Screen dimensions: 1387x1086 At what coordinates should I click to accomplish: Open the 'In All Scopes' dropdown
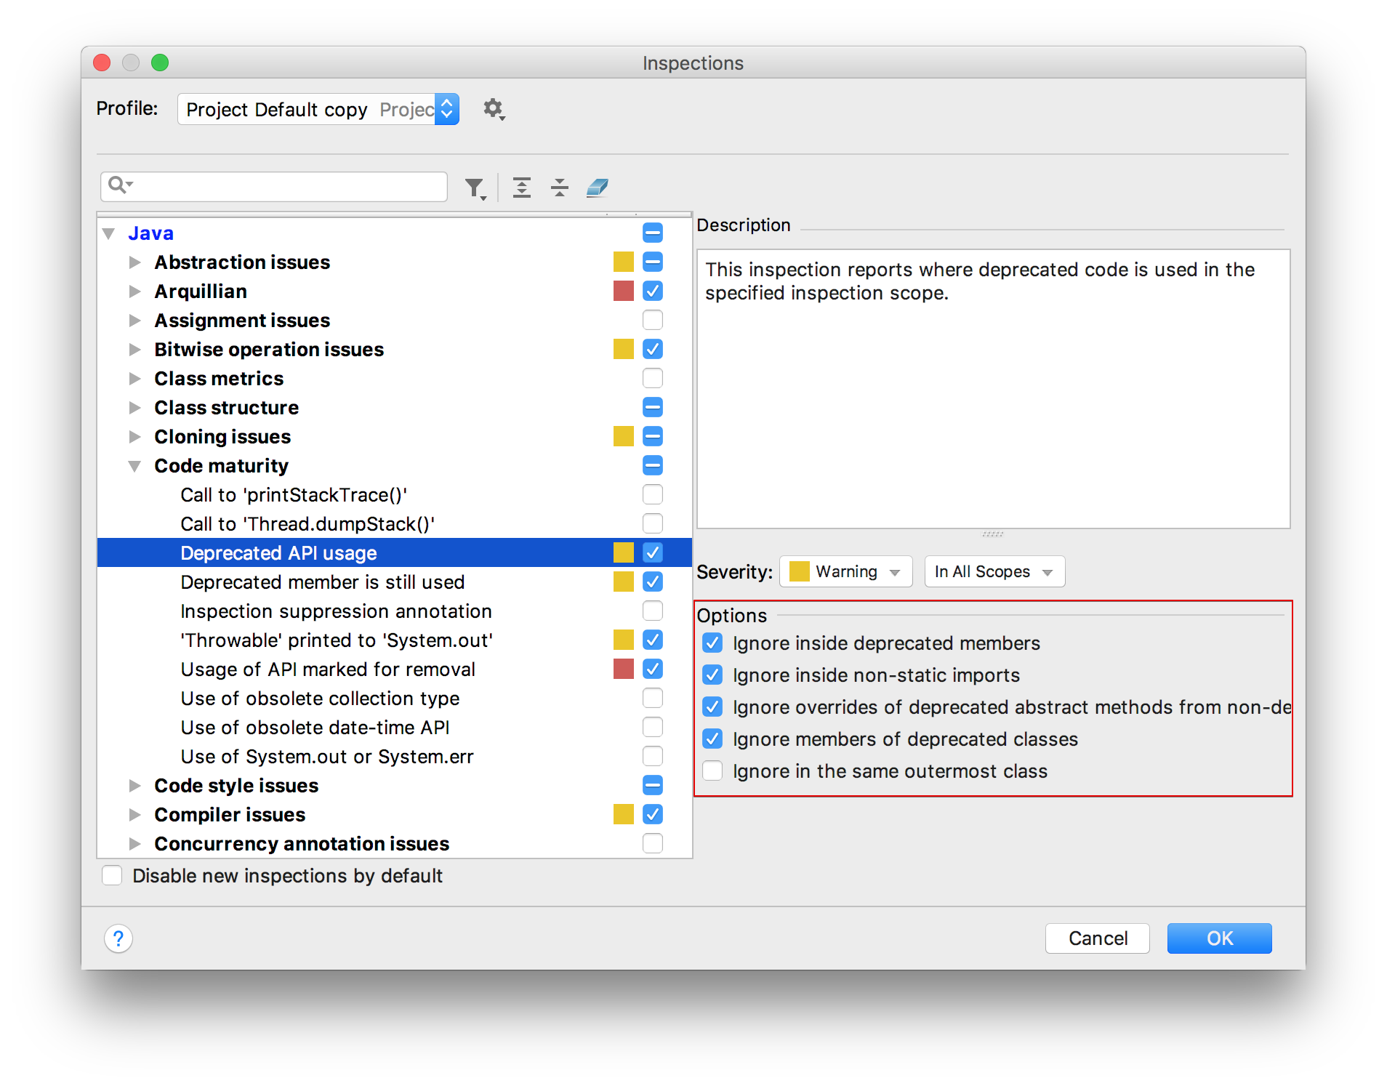pos(994,571)
